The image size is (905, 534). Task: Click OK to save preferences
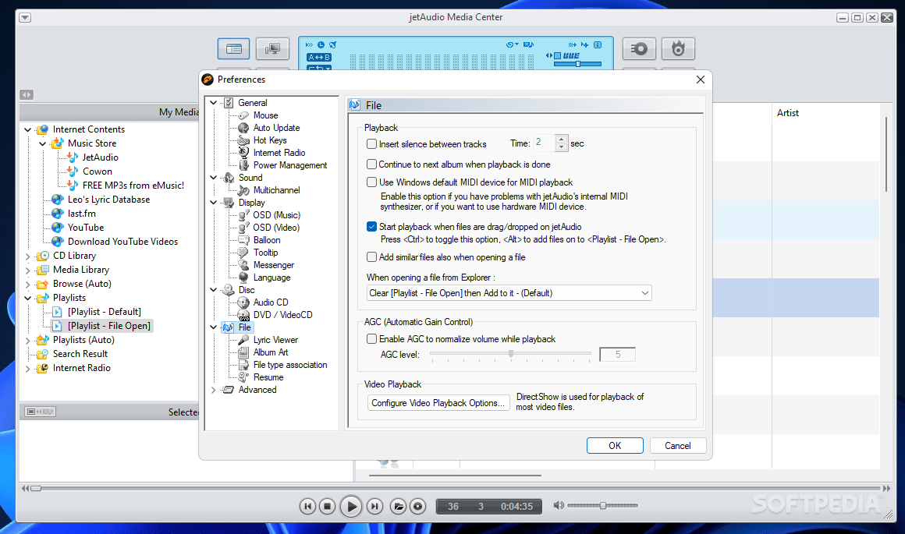click(615, 446)
